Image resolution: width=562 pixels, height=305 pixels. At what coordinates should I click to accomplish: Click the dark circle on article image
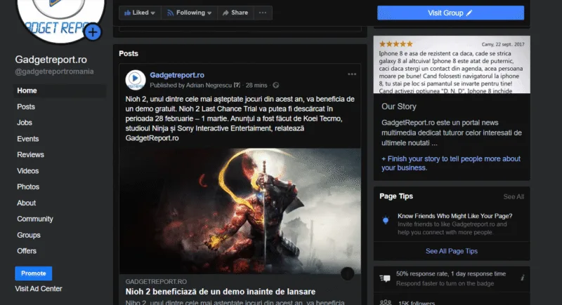point(347,274)
